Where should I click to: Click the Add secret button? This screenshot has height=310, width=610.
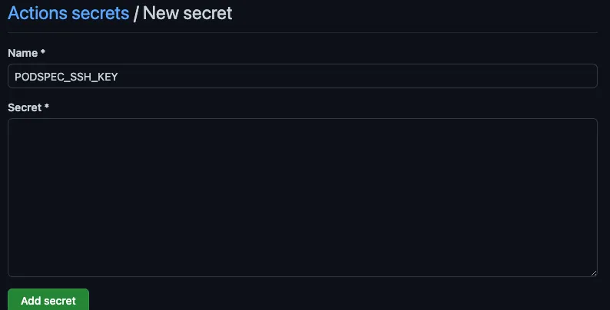pos(48,300)
